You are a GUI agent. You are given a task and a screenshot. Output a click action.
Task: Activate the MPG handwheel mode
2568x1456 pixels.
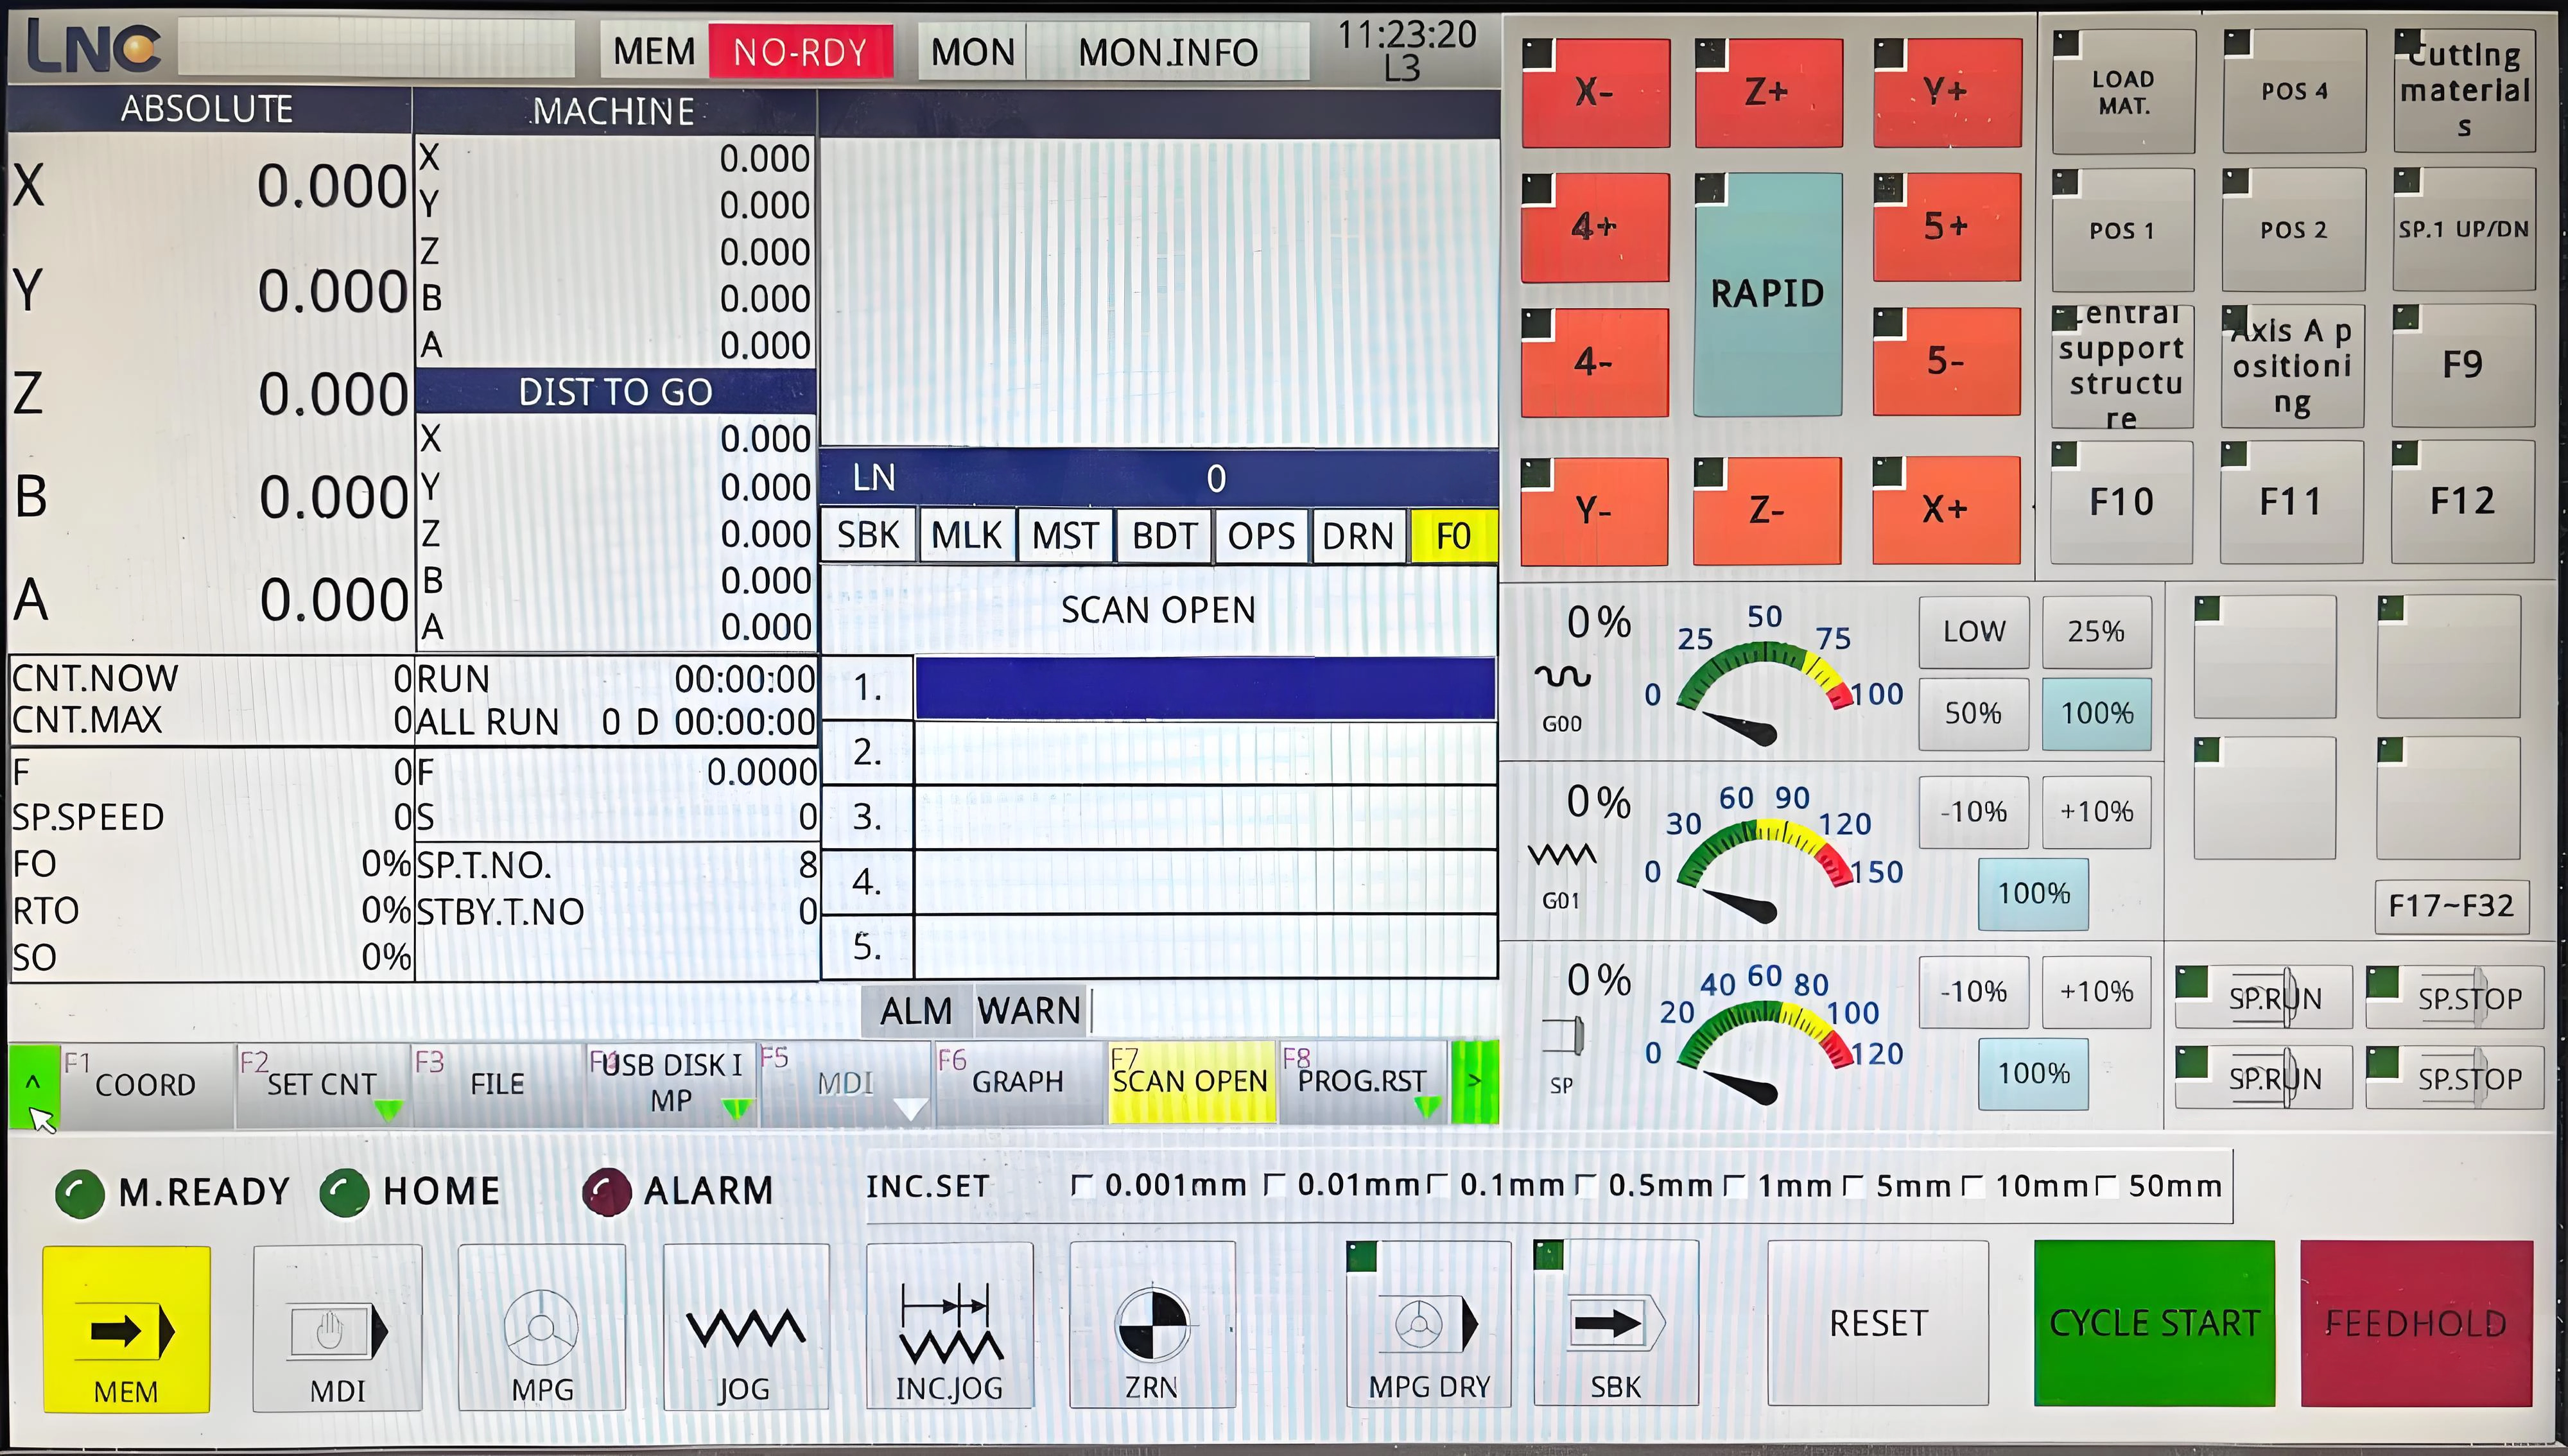coord(542,1325)
